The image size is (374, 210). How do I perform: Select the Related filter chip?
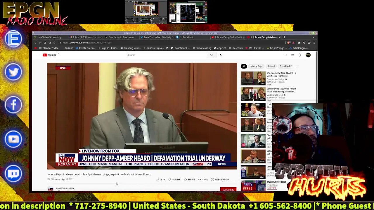271,66
